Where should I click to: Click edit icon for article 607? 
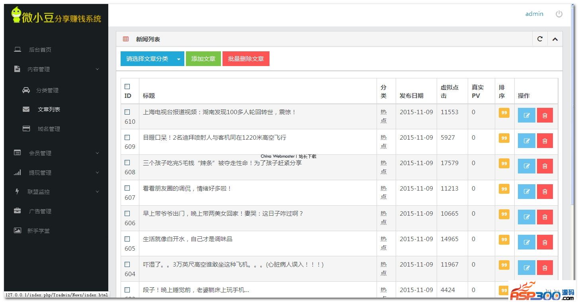tap(526, 192)
